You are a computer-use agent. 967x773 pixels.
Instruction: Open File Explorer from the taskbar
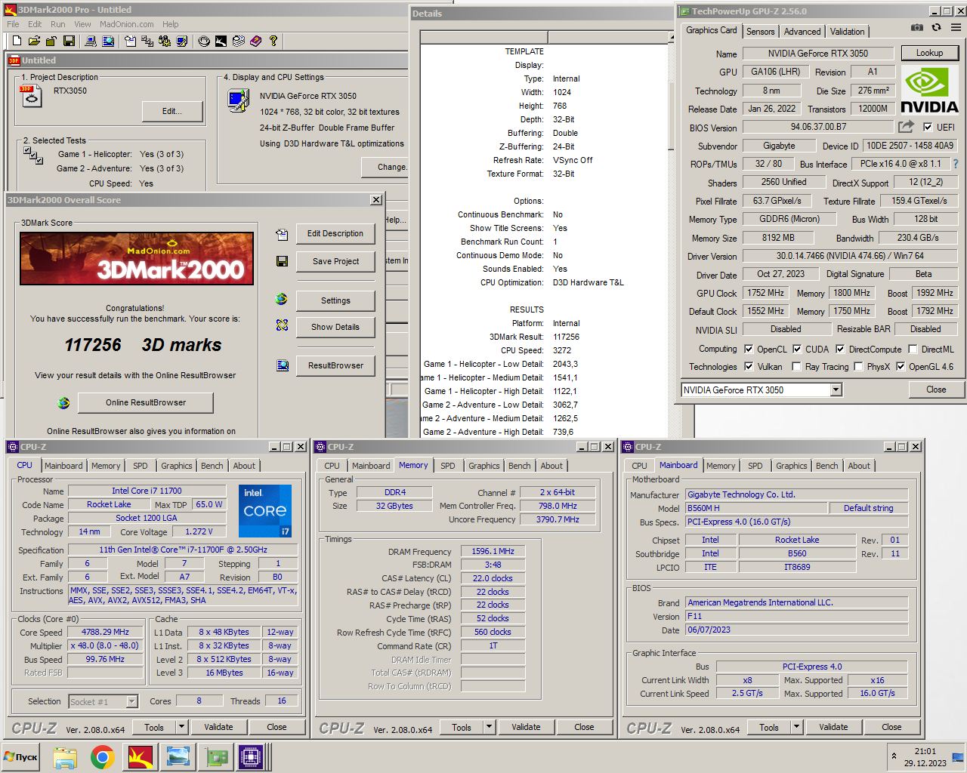(x=65, y=756)
